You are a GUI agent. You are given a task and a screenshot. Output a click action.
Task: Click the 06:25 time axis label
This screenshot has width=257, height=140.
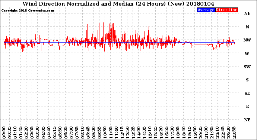click(66, 133)
